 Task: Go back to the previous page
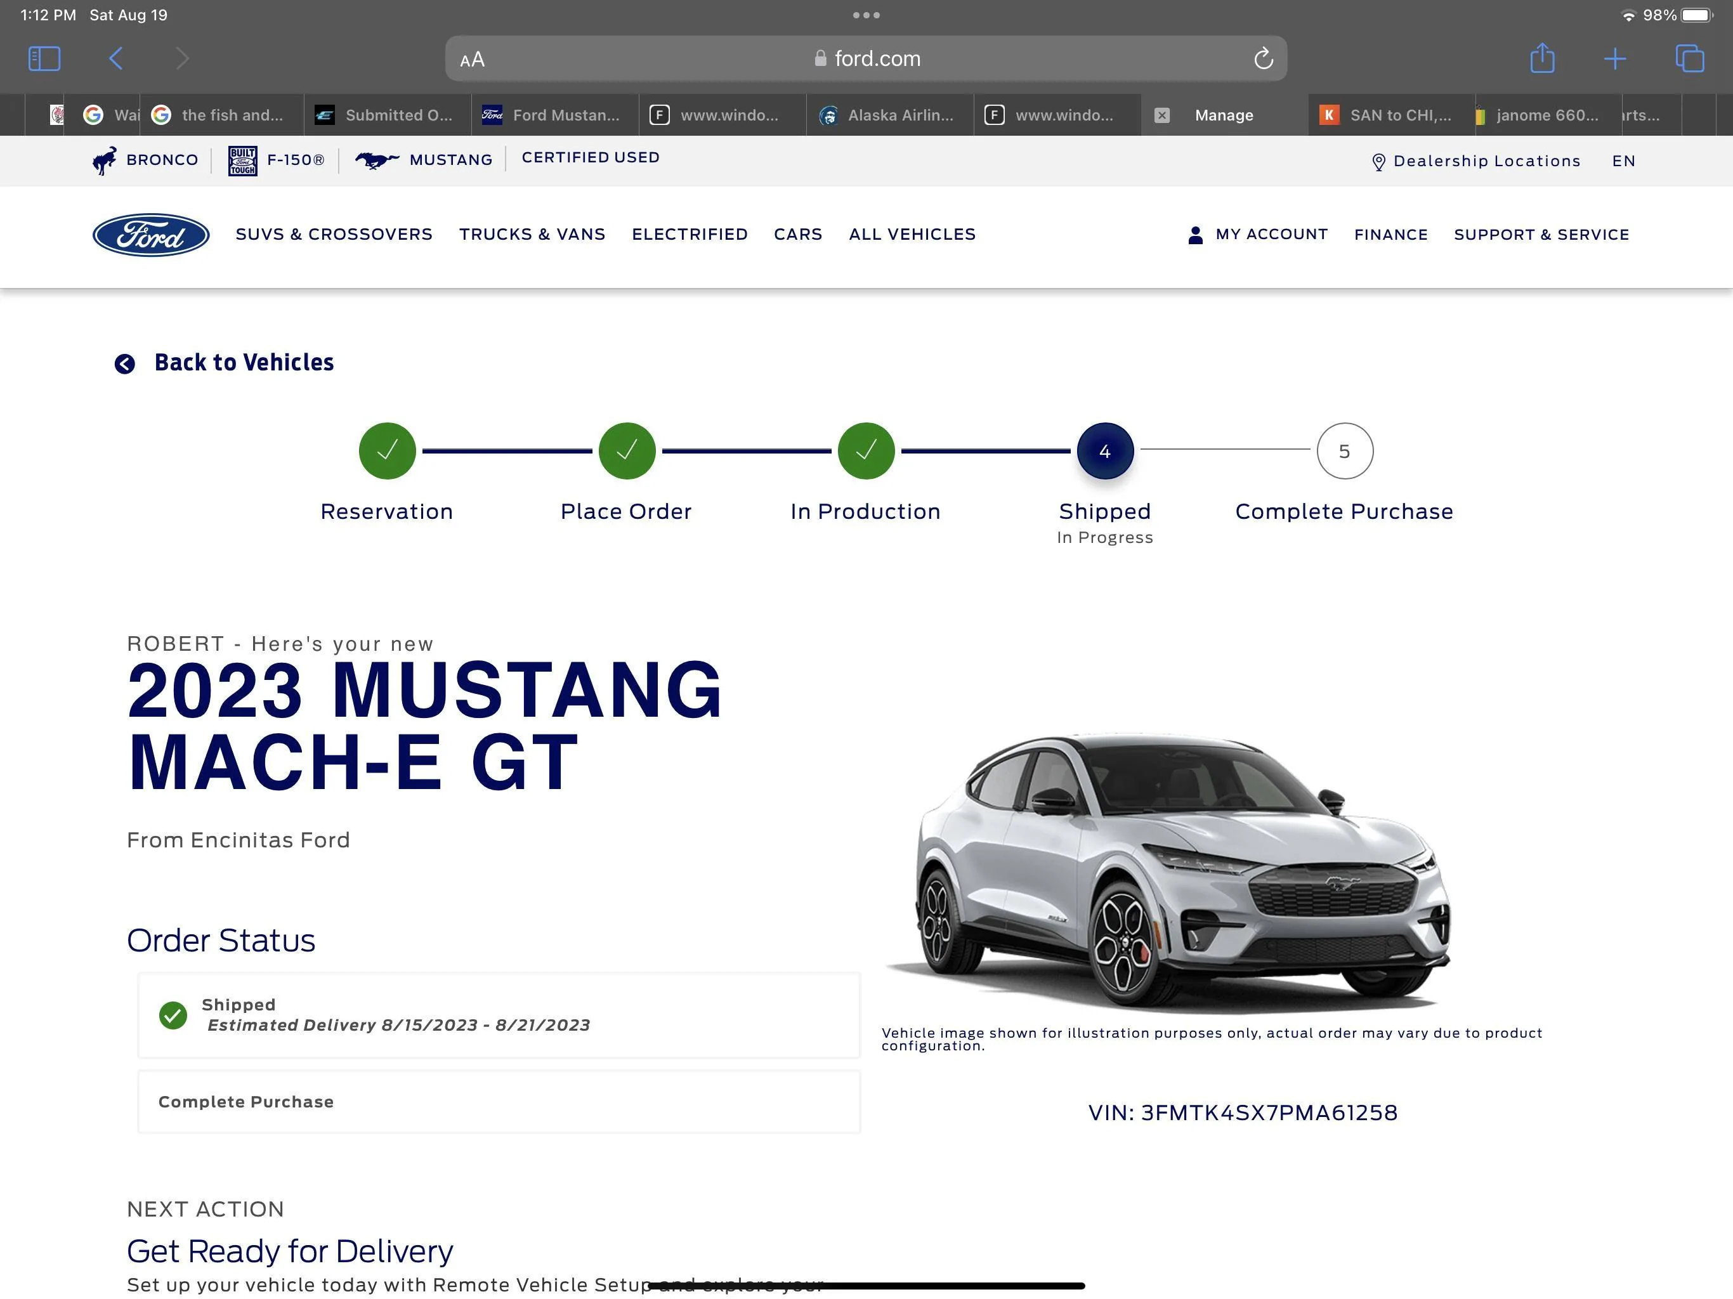pyautogui.click(x=115, y=59)
